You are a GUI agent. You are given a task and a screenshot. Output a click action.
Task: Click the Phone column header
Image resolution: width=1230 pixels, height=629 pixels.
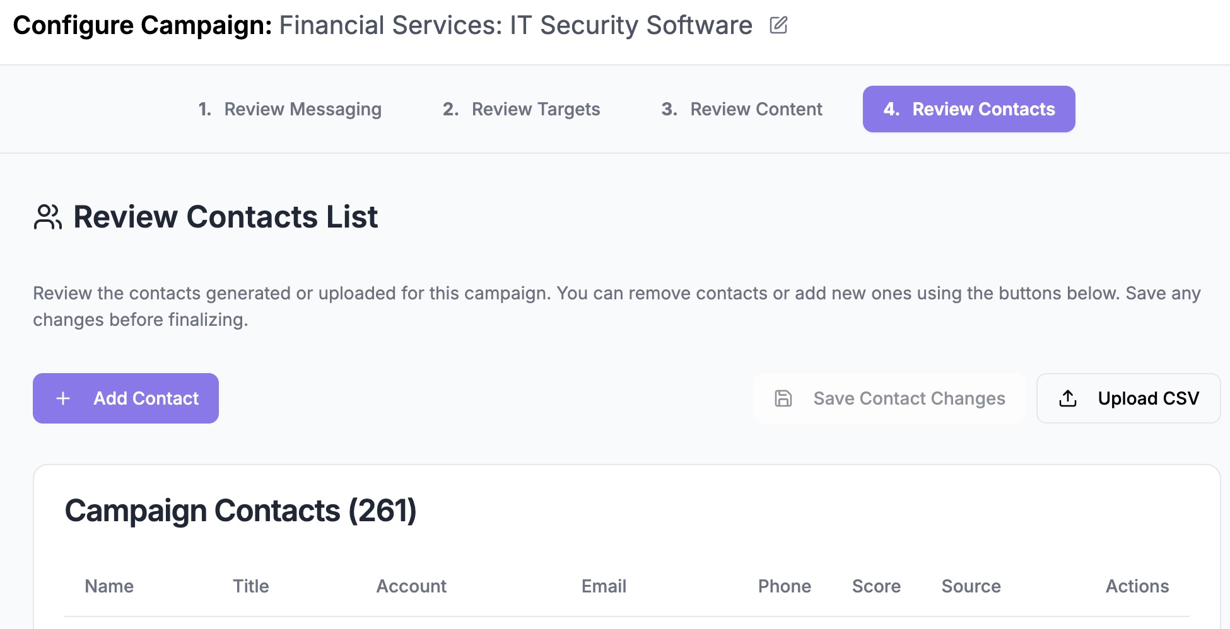pyautogui.click(x=784, y=586)
